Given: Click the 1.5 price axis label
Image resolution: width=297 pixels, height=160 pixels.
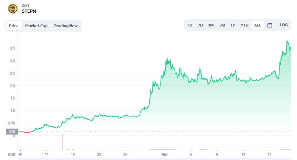Looking at the screenshot, I should pos(13,98).
